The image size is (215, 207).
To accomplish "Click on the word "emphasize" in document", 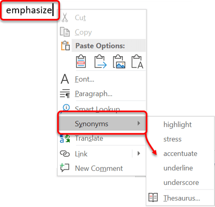I will pos(29,10).
